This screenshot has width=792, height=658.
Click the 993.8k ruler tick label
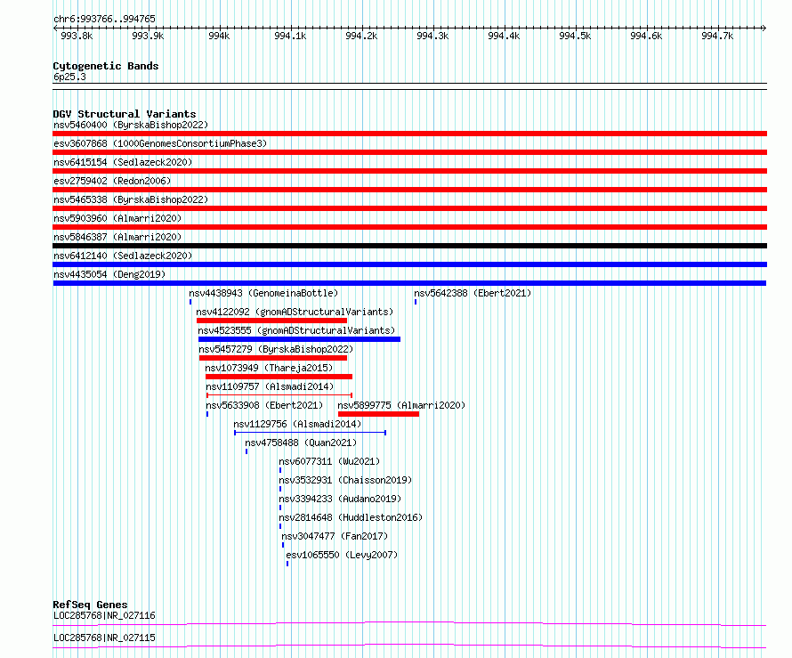[77, 36]
